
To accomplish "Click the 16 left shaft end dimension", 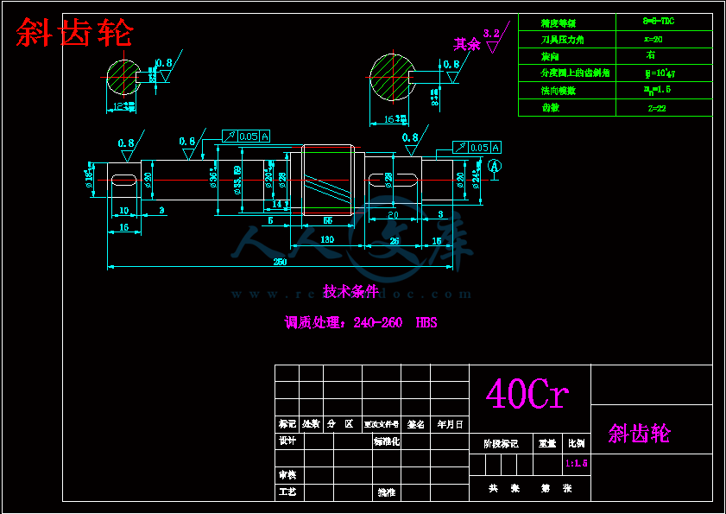I will point(124,227).
